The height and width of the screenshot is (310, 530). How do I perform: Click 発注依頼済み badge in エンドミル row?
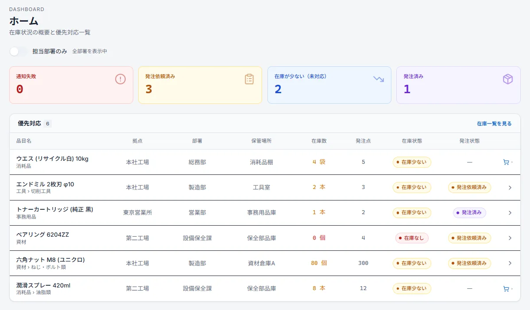pos(469,187)
